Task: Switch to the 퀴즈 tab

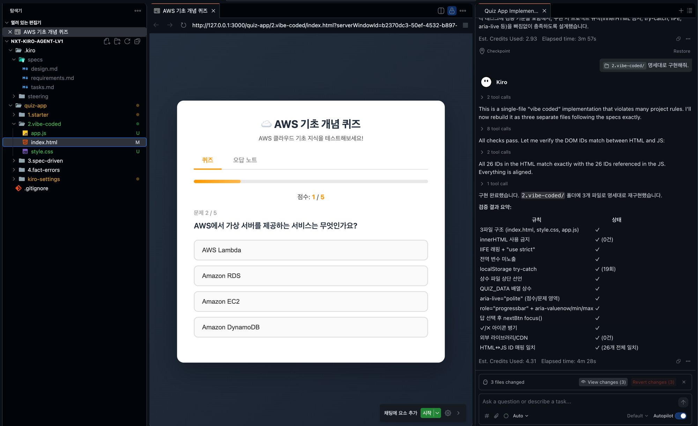Action: coord(207,160)
